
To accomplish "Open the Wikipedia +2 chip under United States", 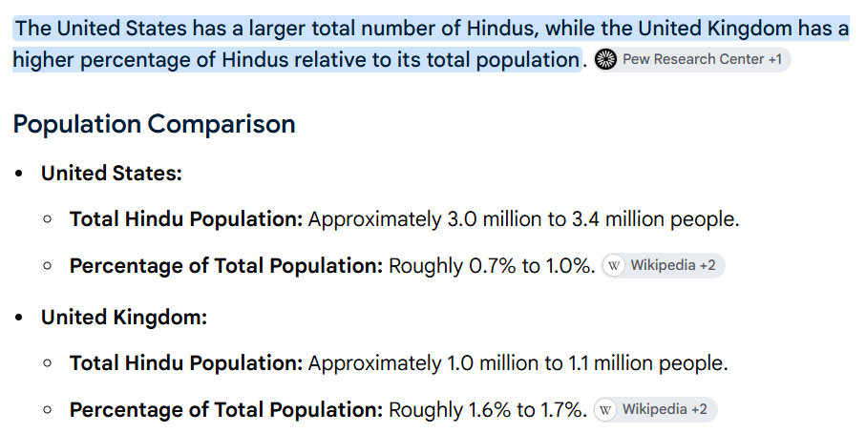I will pos(663,266).
